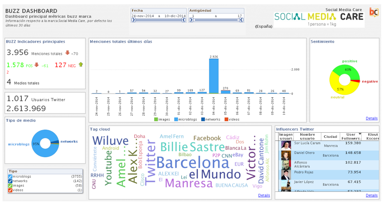This screenshot has height=203, width=382.
Task: Uncheck the microblogs checkbox
Action: 10,176
